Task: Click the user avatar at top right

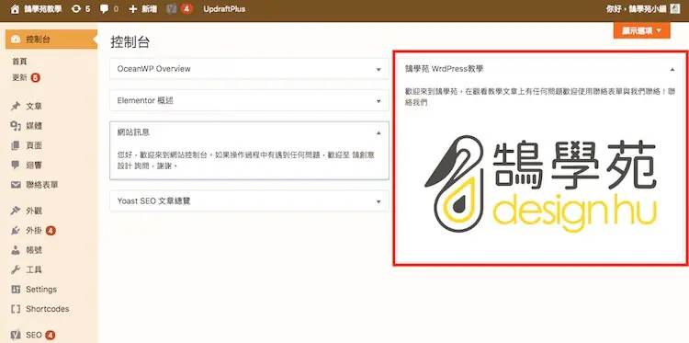Action: (x=675, y=9)
